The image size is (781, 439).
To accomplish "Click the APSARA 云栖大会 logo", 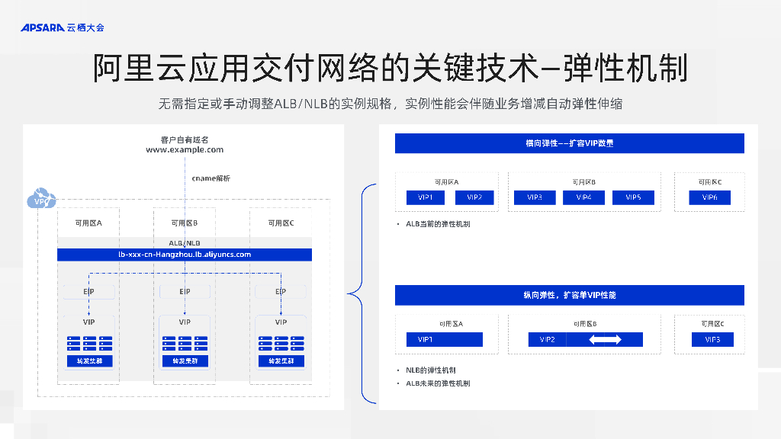I will click(x=63, y=28).
